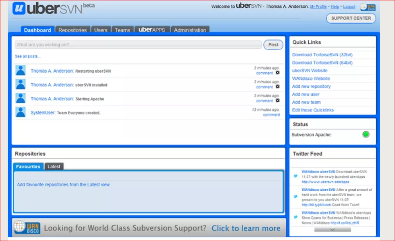Open Thomas A. Anderson name on 'Restarting uberSVN' post
This screenshot has height=241, width=395.
(52, 71)
